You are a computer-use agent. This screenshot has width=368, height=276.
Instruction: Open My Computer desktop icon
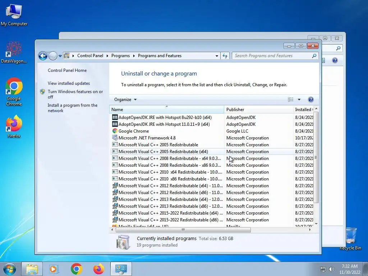pyautogui.click(x=14, y=15)
